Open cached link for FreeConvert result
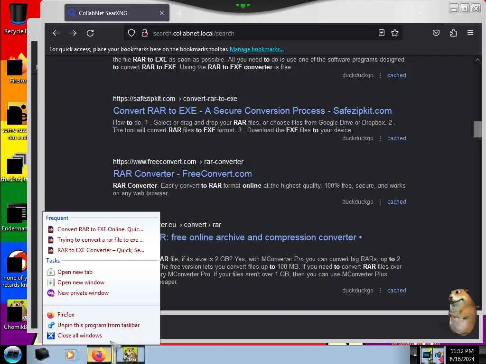The width and height of the screenshot is (486, 364). click(x=397, y=202)
